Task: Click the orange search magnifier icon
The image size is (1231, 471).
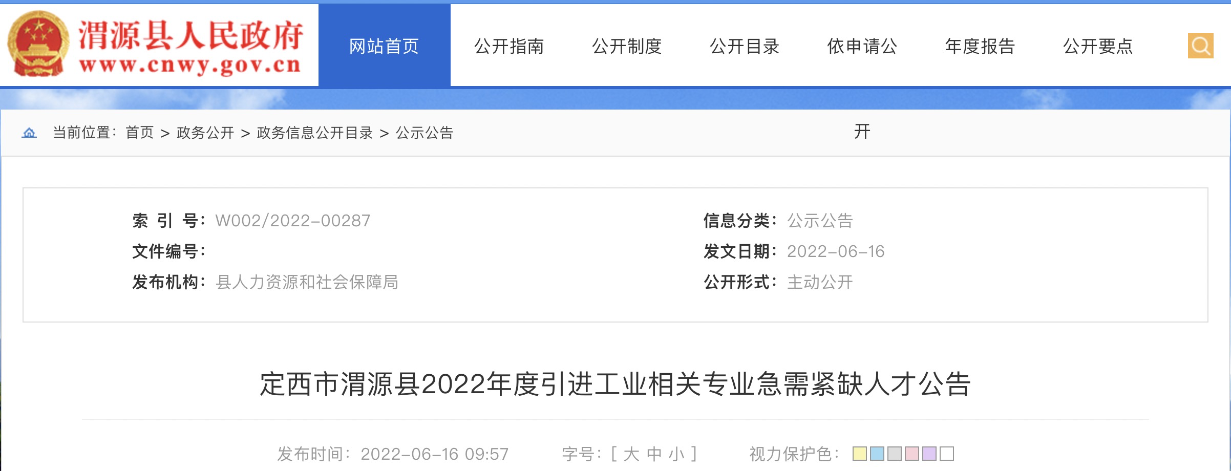Action: pyautogui.click(x=1200, y=46)
